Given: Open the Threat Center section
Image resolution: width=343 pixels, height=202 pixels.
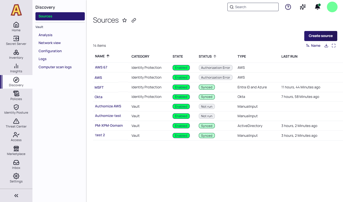Looking at the screenshot, I should tap(16, 123).
